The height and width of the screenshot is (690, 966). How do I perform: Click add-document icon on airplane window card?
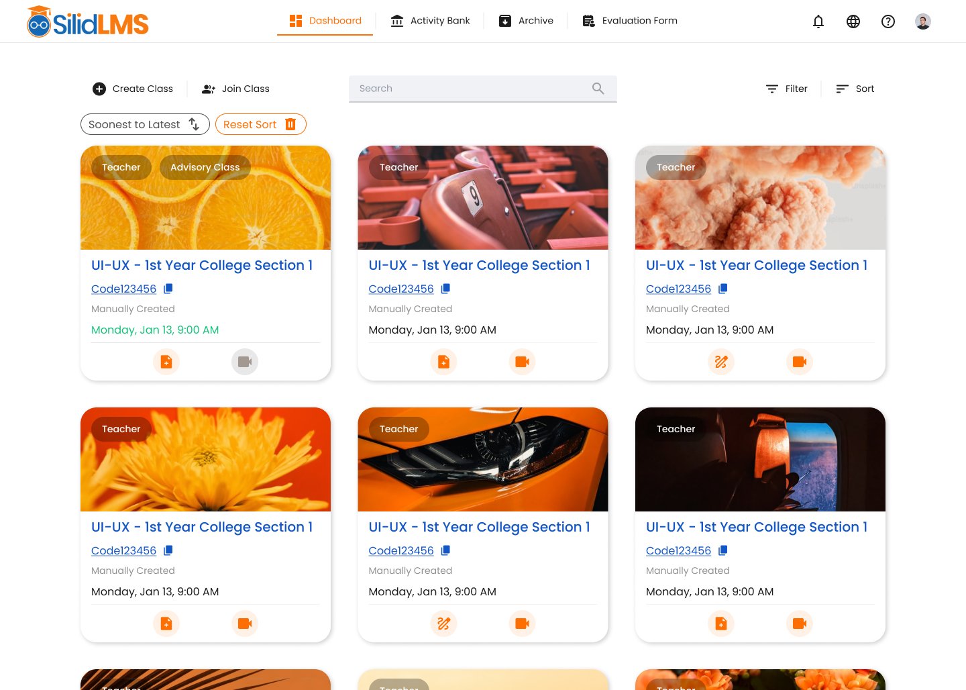[x=721, y=624]
